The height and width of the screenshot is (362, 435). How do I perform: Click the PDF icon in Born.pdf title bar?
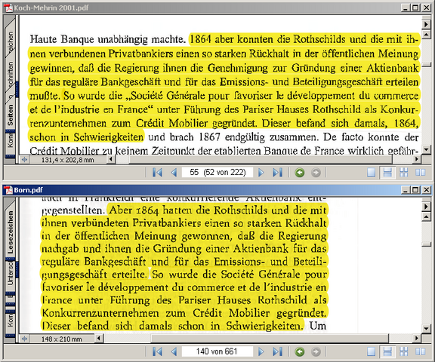pyautogui.click(x=8, y=190)
